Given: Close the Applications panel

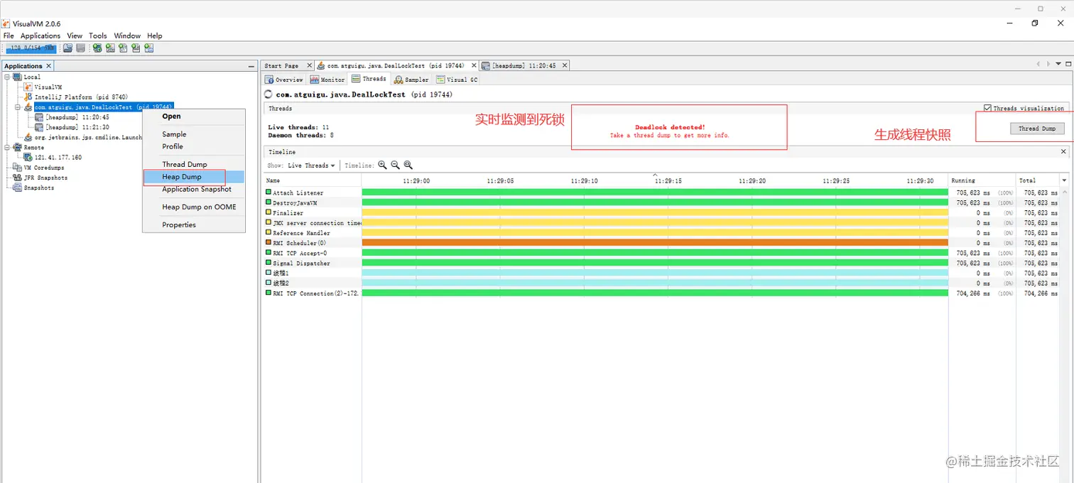Looking at the screenshot, I should pos(49,66).
